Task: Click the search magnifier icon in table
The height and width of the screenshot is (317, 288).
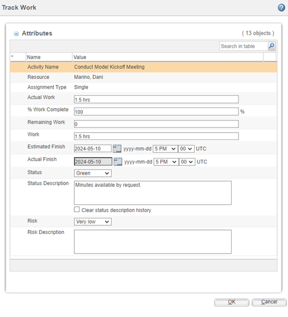Action: pyautogui.click(x=272, y=46)
